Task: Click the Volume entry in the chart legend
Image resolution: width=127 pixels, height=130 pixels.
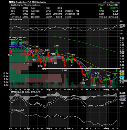Action: (x=17, y=48)
